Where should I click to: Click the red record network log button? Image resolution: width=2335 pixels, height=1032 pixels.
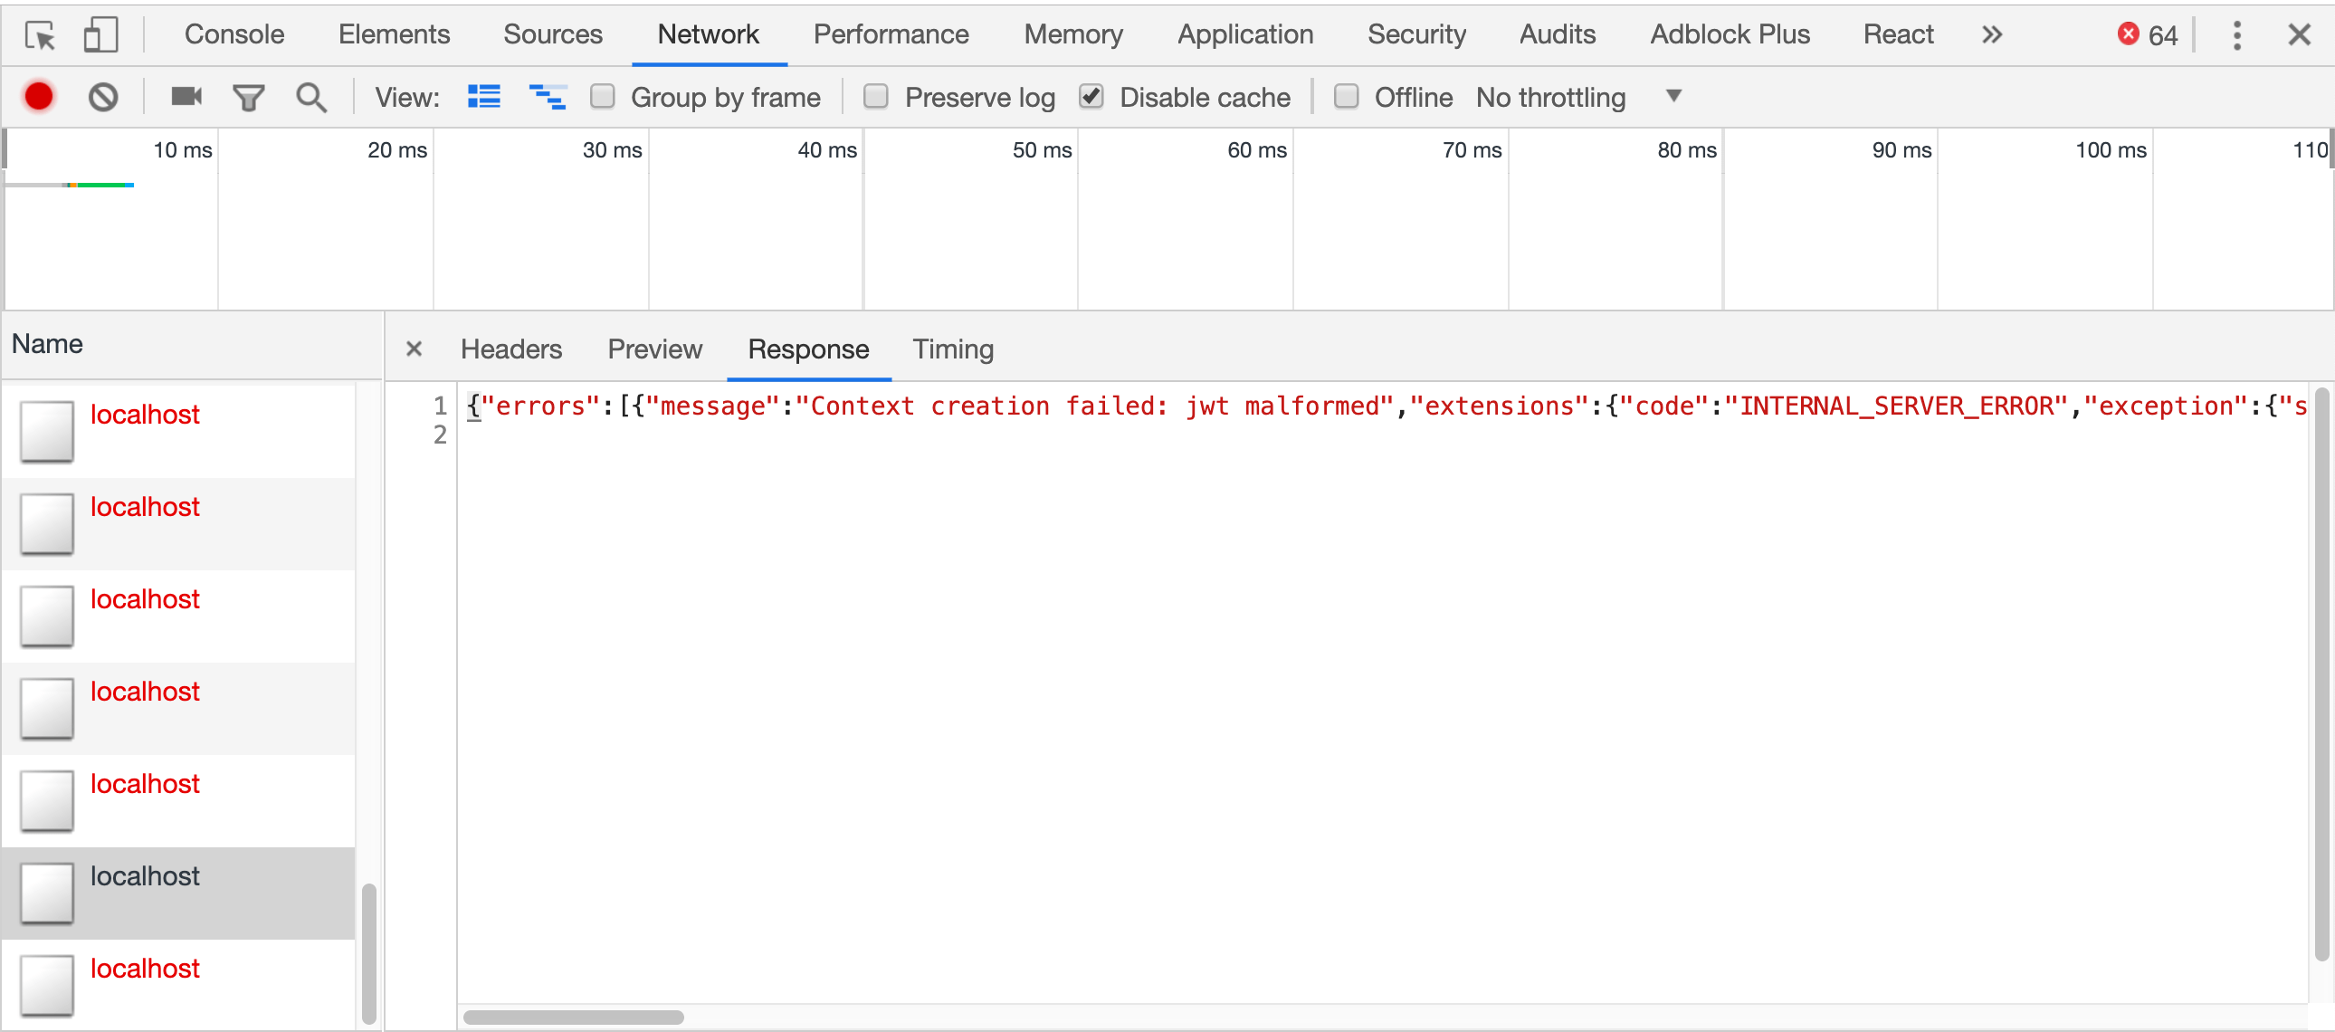click(x=39, y=97)
